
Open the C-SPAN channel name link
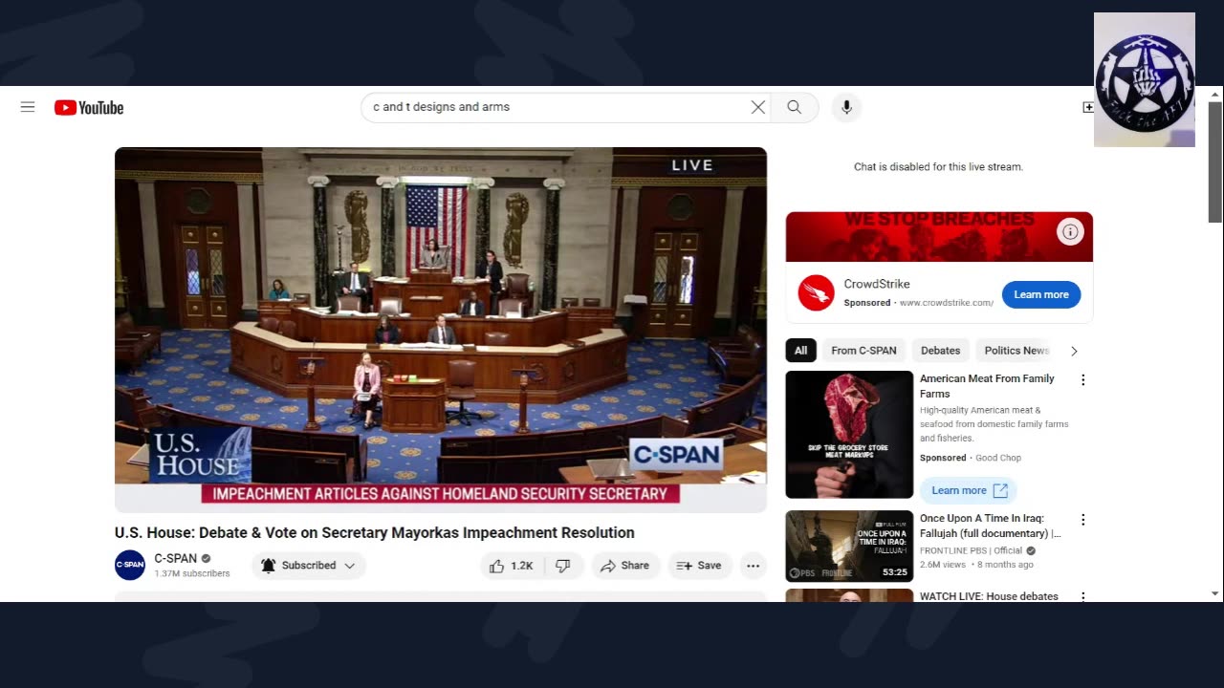tap(176, 558)
